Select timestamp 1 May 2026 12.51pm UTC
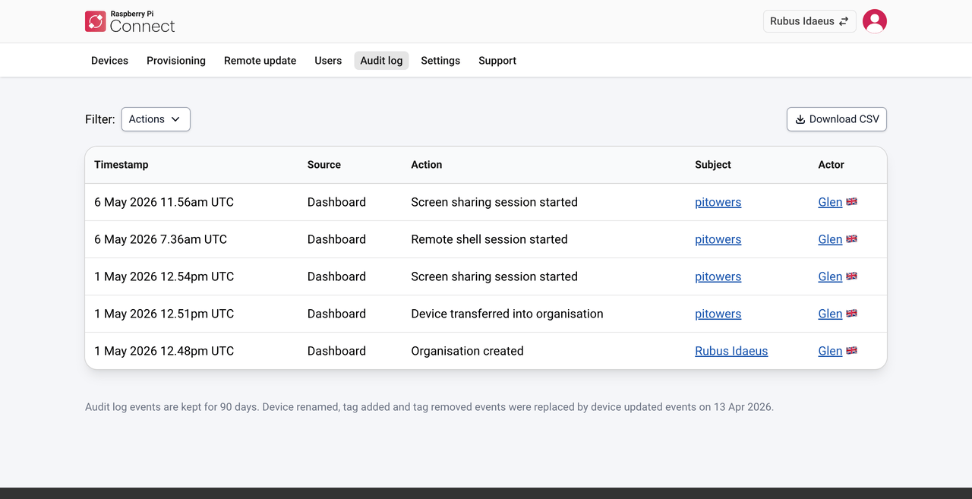The width and height of the screenshot is (972, 499). point(164,314)
